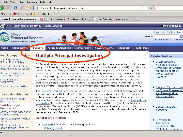Open the Google search engine icon dropdown
The width and height of the screenshot is (183, 137).
153,8
